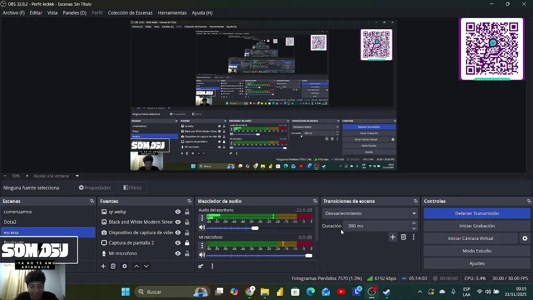Open Audio del escritorio options dots

click(x=202, y=218)
